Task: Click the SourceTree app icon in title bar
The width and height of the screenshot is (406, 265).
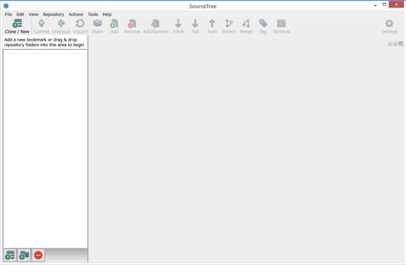Action: [6, 6]
